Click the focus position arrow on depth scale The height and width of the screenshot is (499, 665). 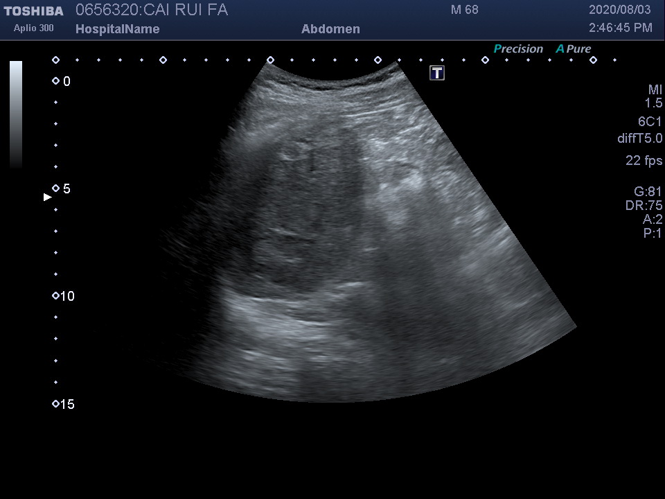tap(48, 197)
